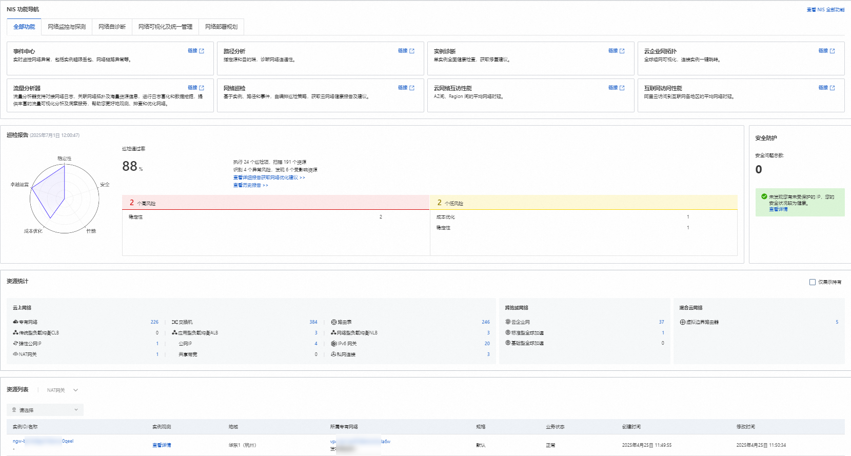This screenshot has height=456, width=851.
Task: Open 查看历史报告 link
Action: click(250, 185)
